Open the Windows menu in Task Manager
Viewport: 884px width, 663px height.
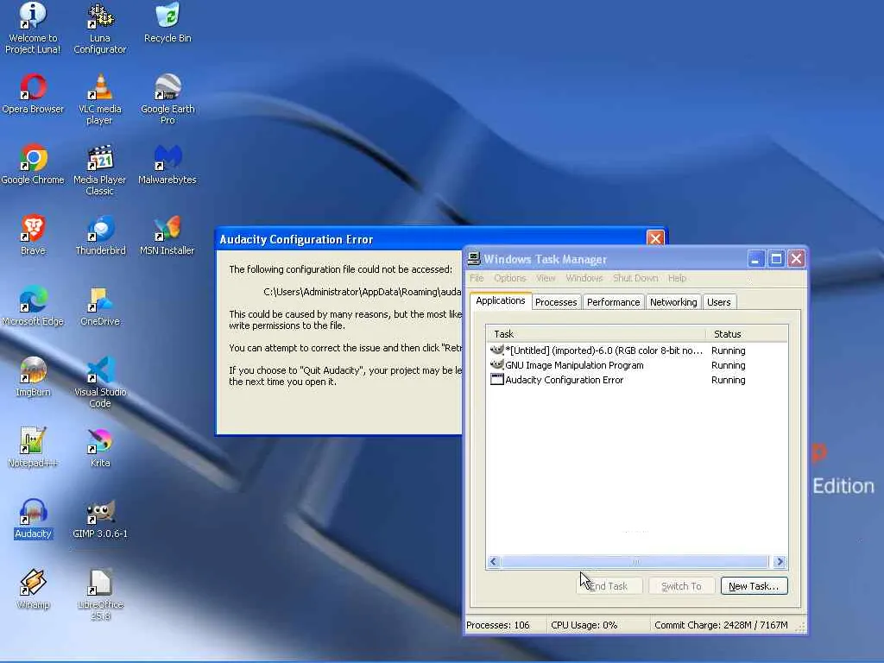coord(584,278)
